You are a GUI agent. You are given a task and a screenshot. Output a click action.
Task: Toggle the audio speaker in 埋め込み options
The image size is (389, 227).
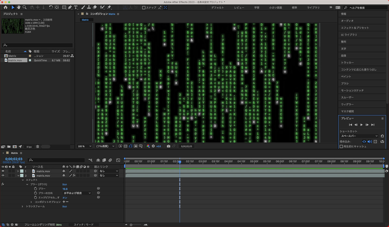[370, 142]
